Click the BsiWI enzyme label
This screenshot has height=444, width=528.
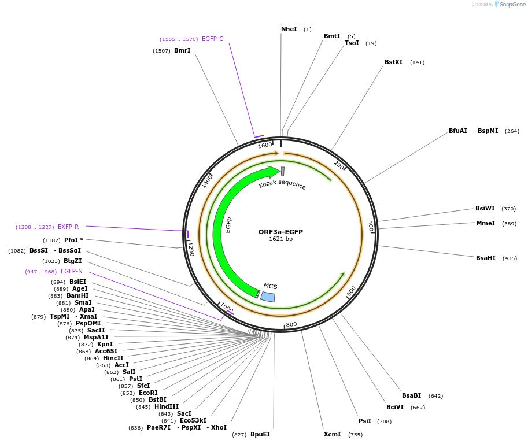click(x=485, y=209)
